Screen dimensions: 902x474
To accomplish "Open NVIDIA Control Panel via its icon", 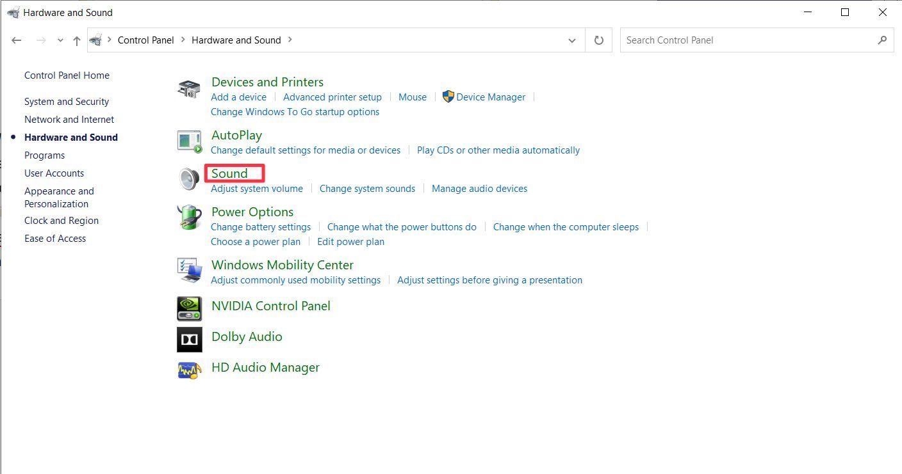I will tap(189, 308).
